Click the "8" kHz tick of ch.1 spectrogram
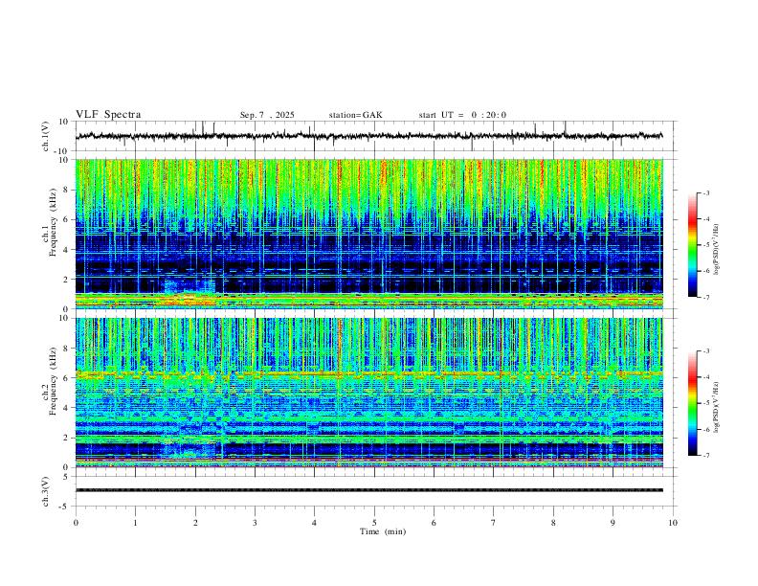The width and height of the screenshot is (758, 586). (x=67, y=190)
